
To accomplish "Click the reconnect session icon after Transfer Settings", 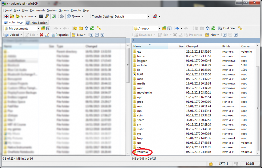I will 155,16.
